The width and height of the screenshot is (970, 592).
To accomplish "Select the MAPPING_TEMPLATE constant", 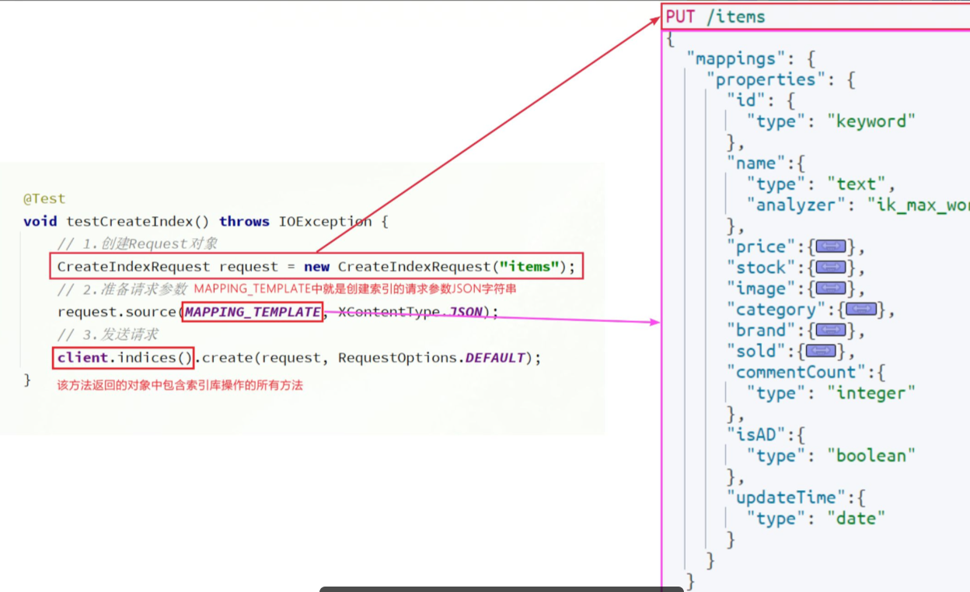I will click(x=252, y=312).
